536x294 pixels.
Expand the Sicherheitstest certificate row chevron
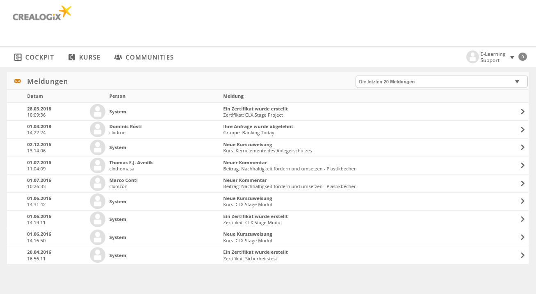pyautogui.click(x=522, y=255)
